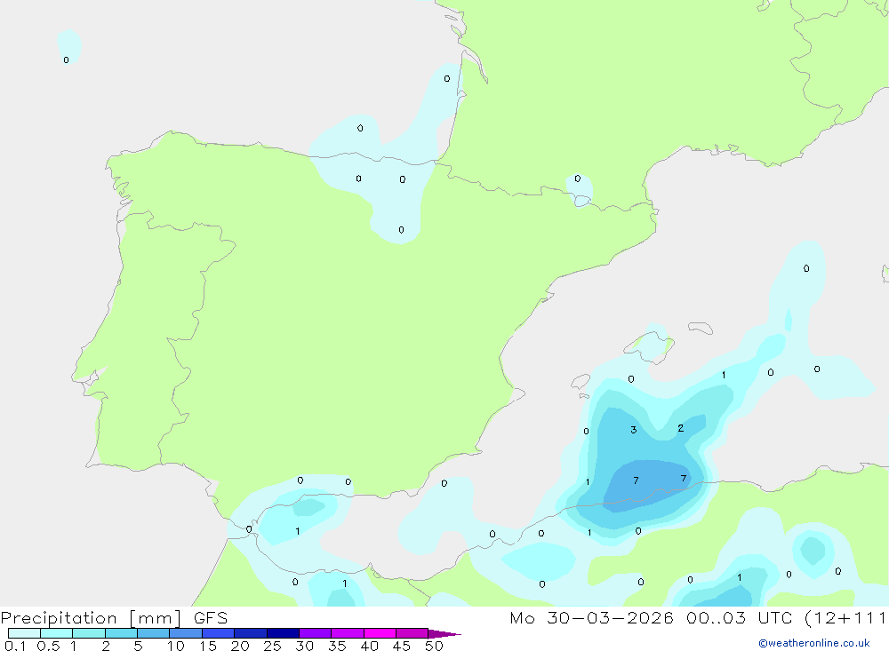The image size is (889, 651).
Task: Pick the 10–15 mm legend color swatch
Action: (x=186, y=633)
